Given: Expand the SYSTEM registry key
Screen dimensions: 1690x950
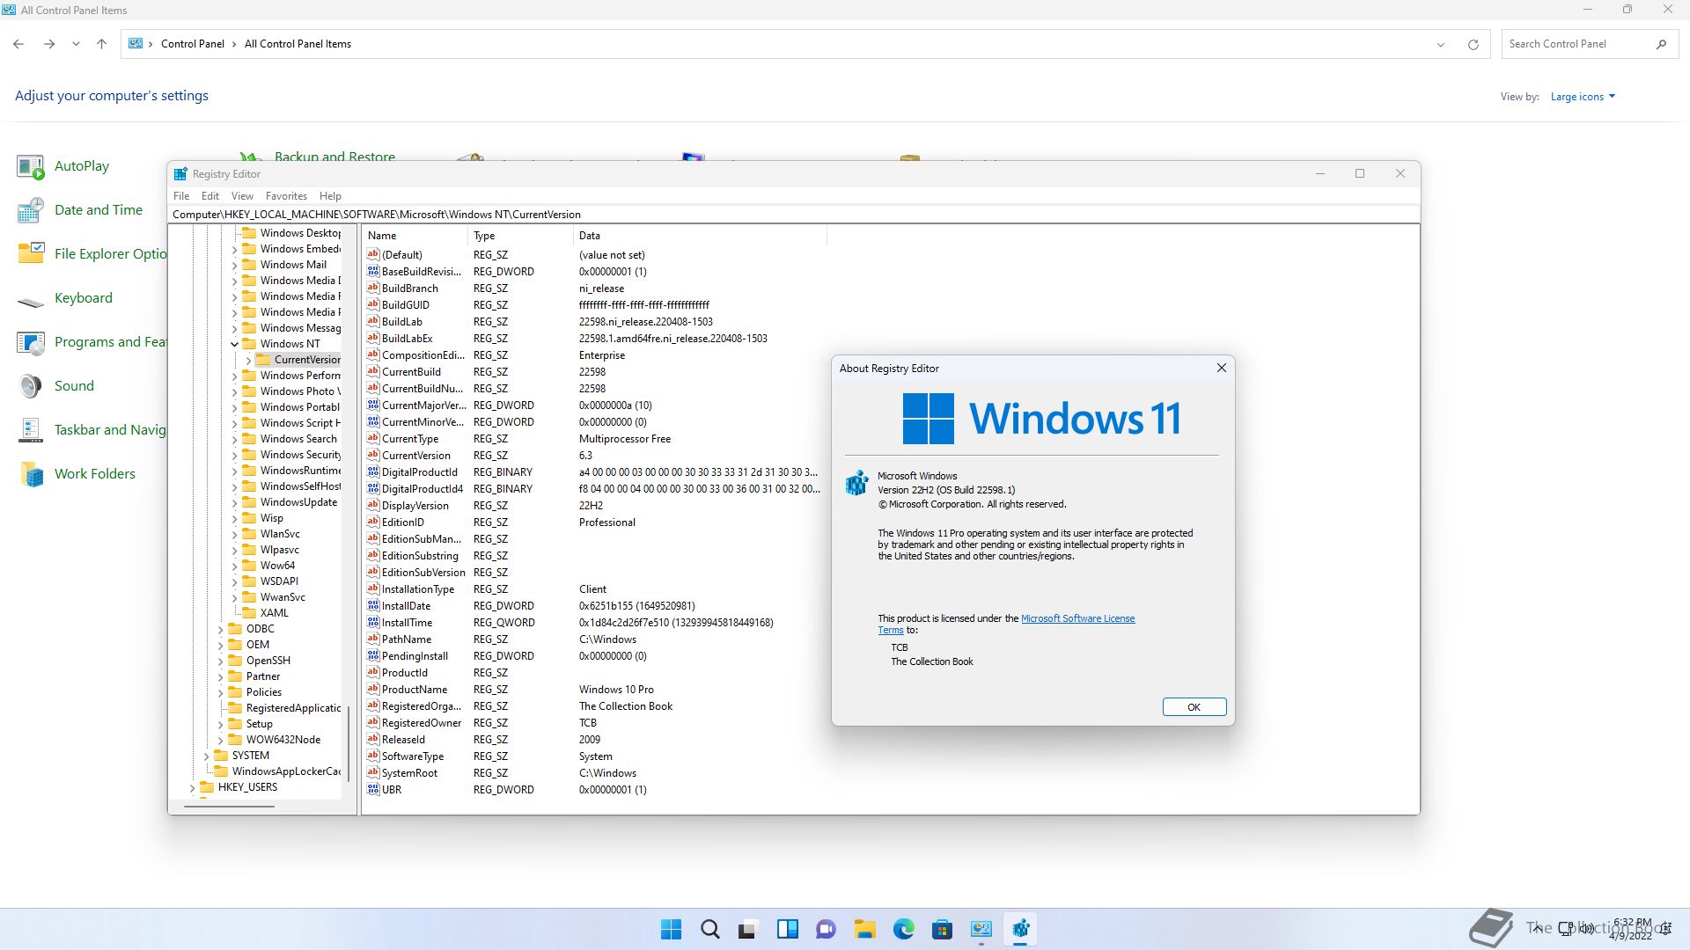Looking at the screenshot, I should 206,756.
